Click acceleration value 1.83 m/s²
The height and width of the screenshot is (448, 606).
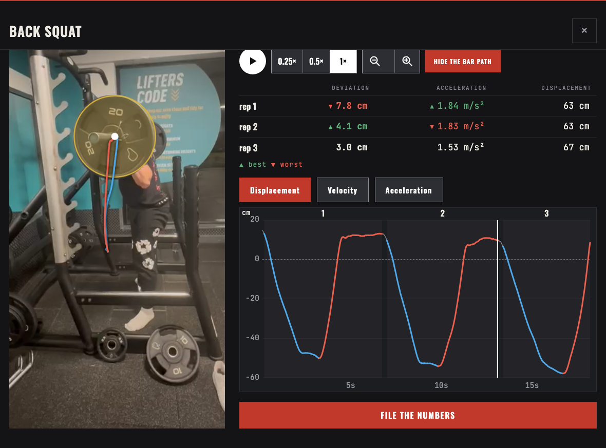460,126
